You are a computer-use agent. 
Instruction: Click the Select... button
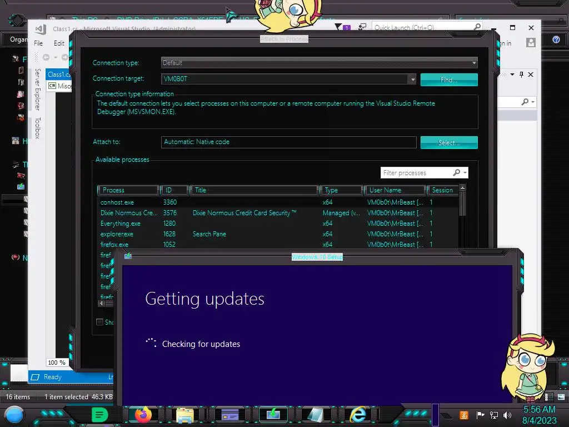point(449,143)
